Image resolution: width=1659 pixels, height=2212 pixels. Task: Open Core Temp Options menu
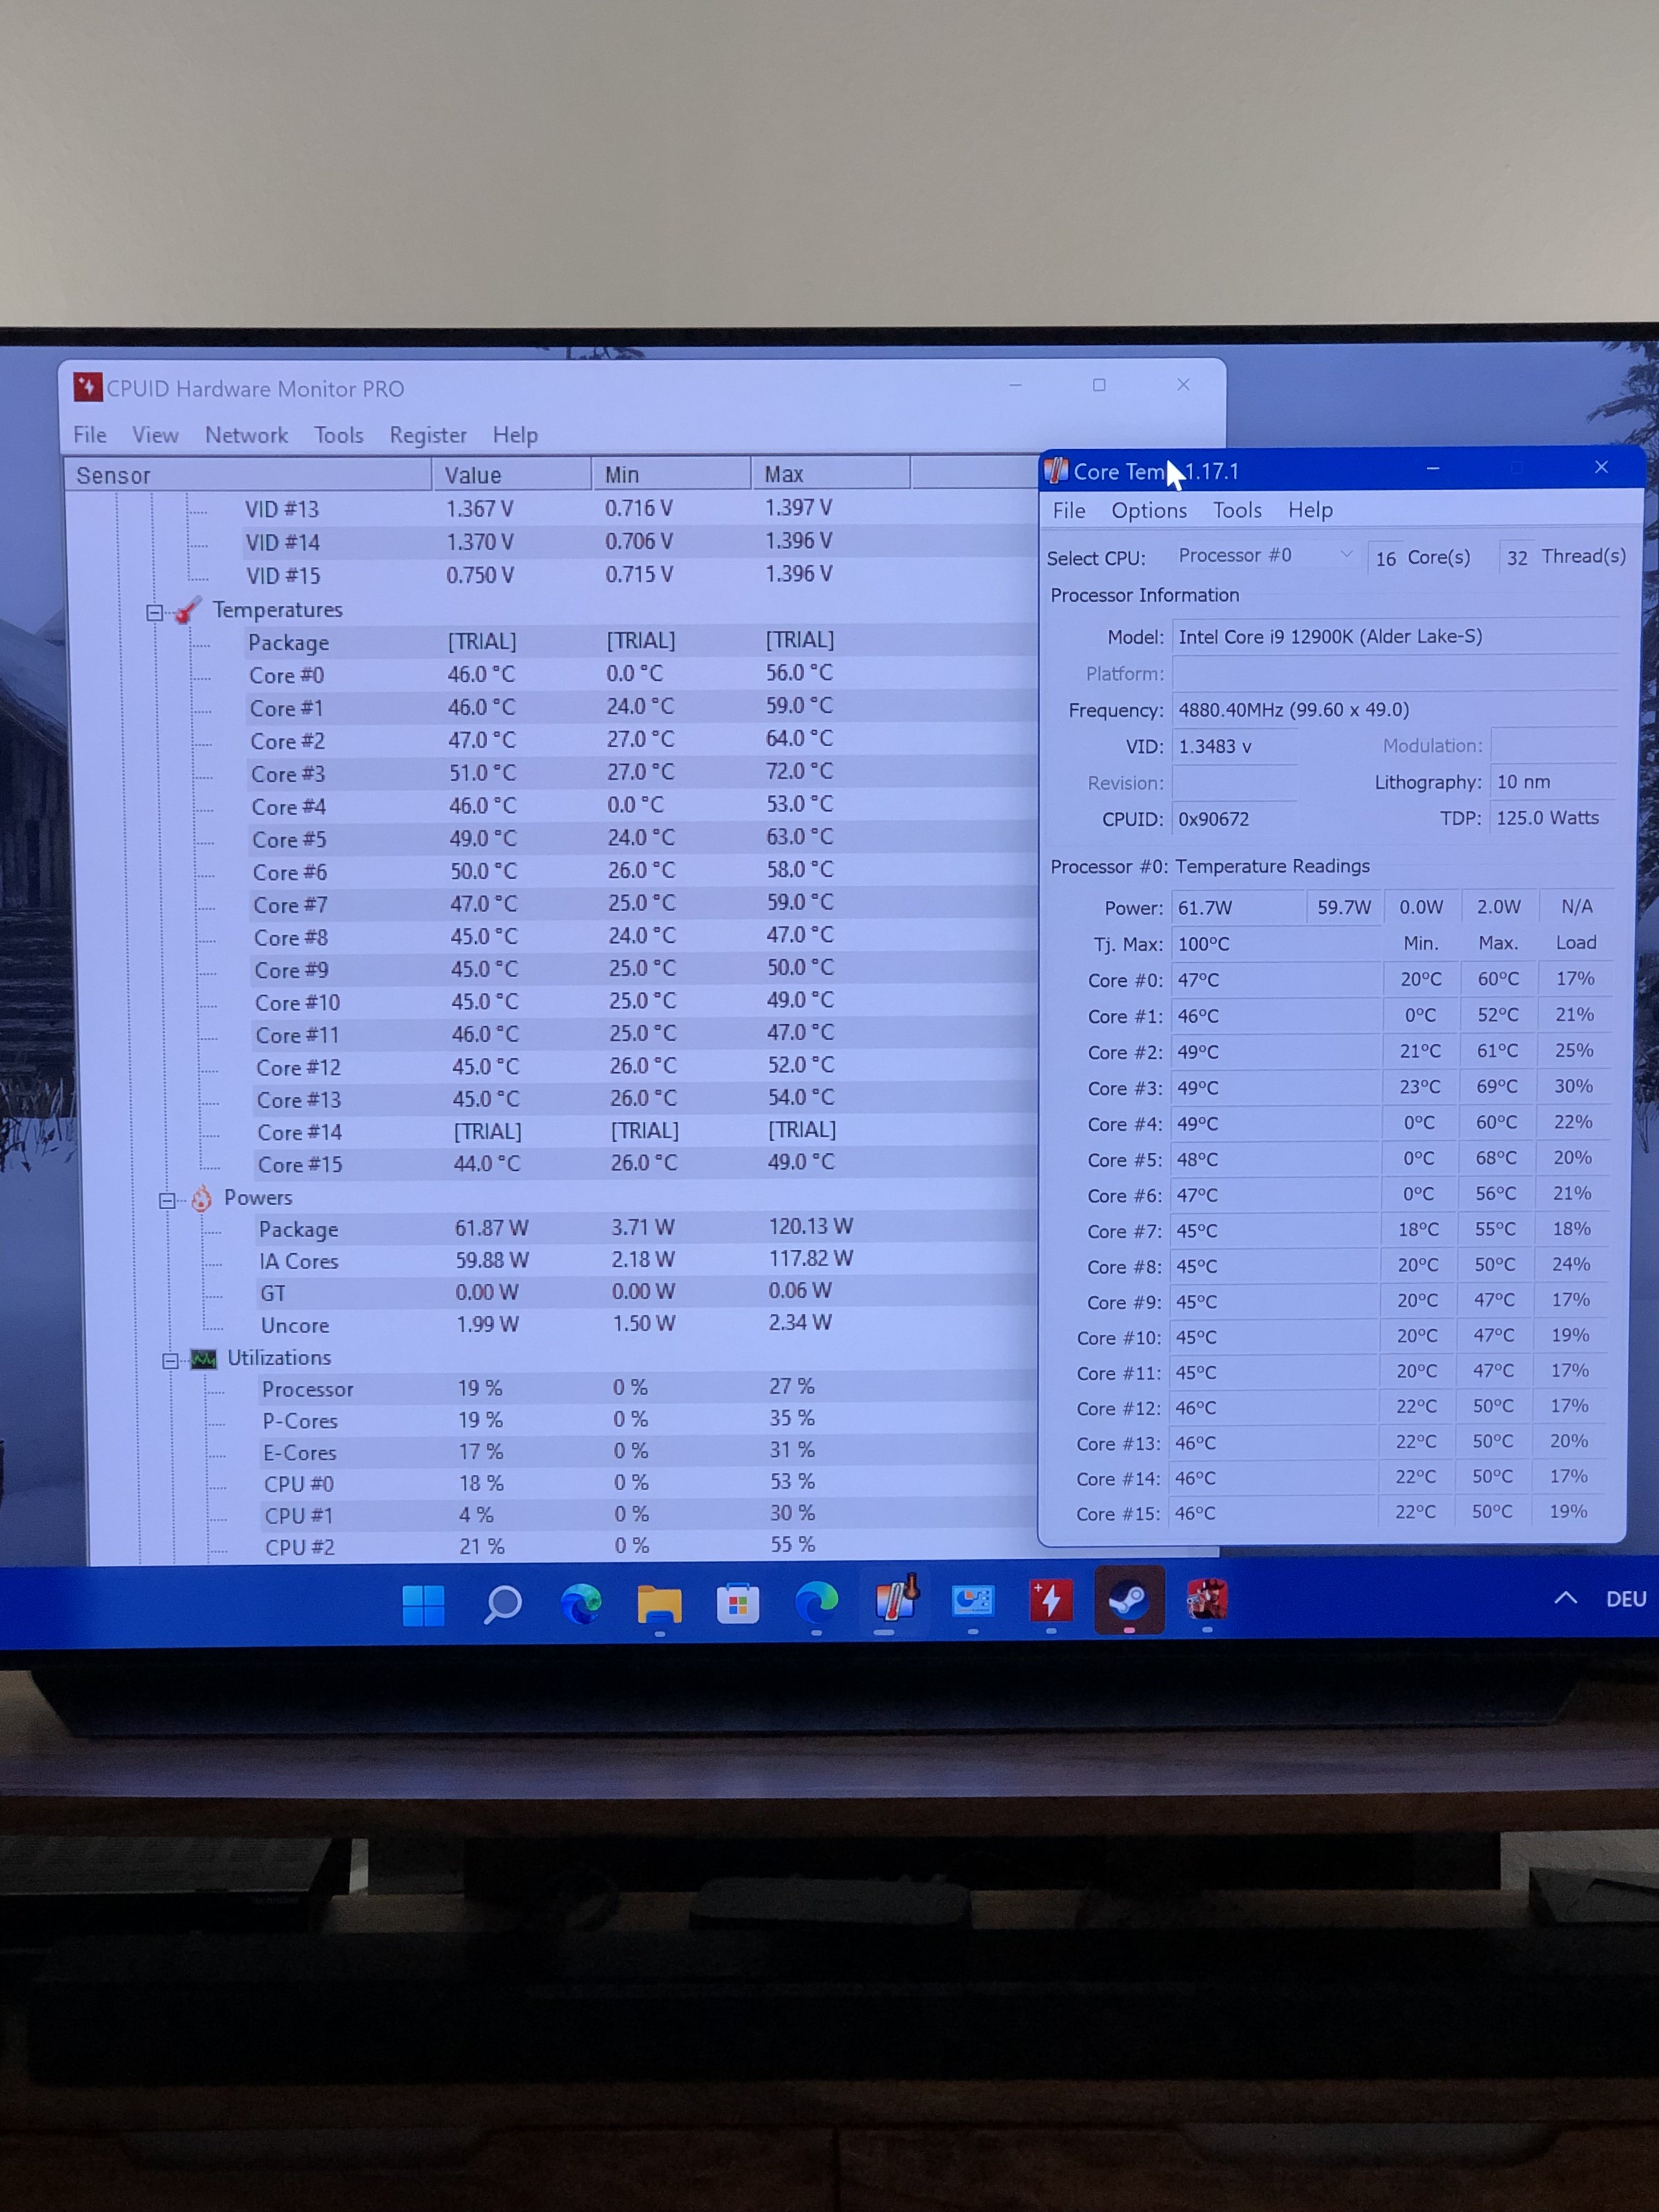click(1148, 510)
